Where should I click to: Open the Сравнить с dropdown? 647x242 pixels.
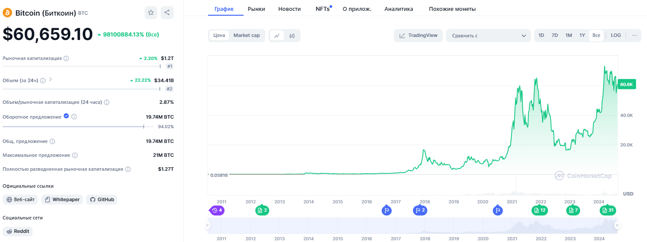[x=488, y=36]
